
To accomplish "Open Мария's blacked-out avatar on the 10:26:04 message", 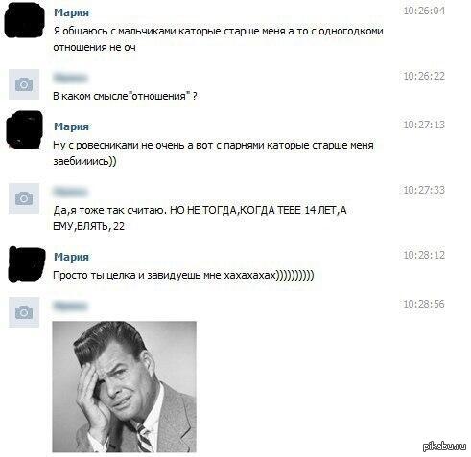I will 24,20.
